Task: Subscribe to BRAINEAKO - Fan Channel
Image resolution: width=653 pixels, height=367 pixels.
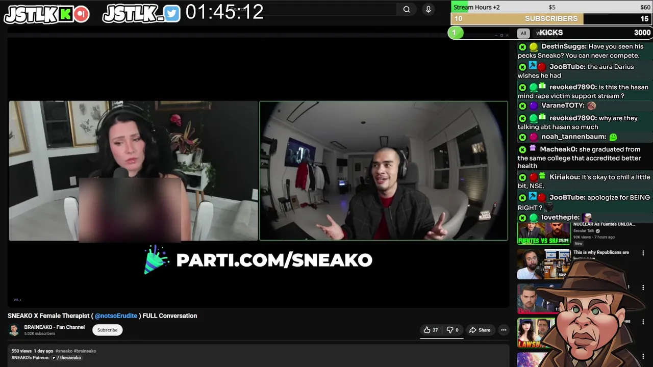Action: (107, 330)
